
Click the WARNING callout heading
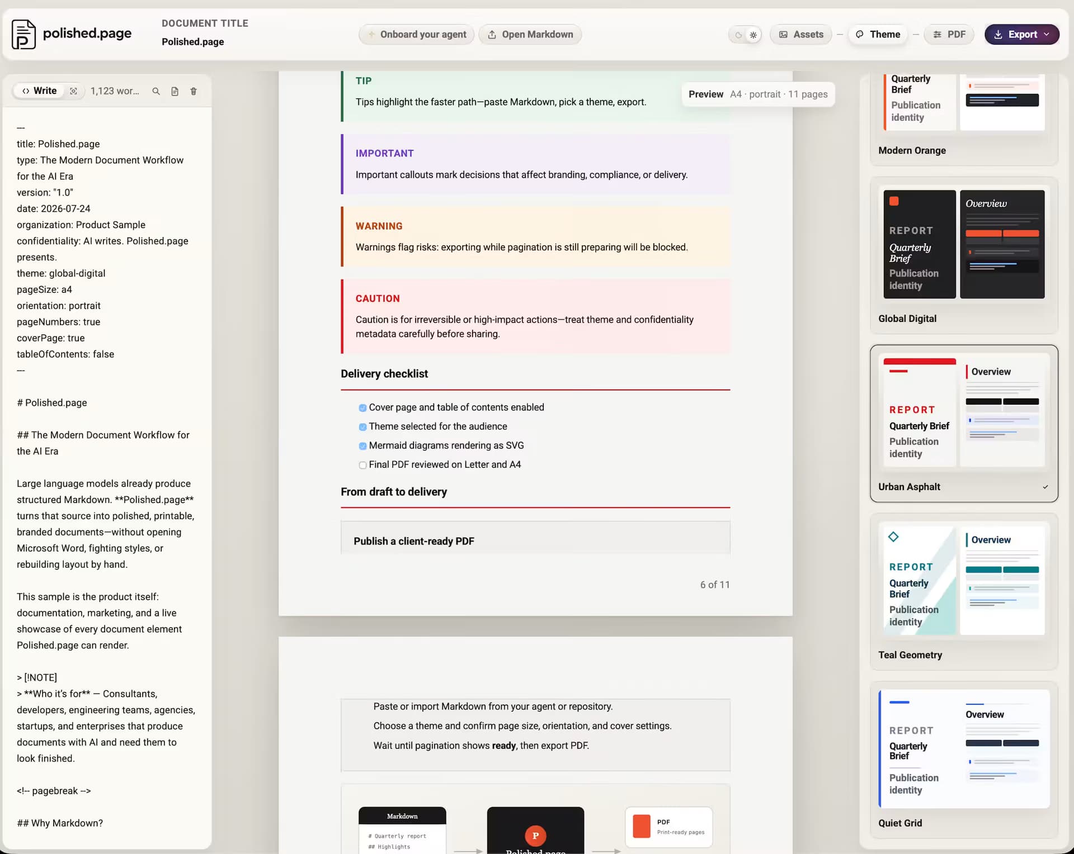point(379,226)
